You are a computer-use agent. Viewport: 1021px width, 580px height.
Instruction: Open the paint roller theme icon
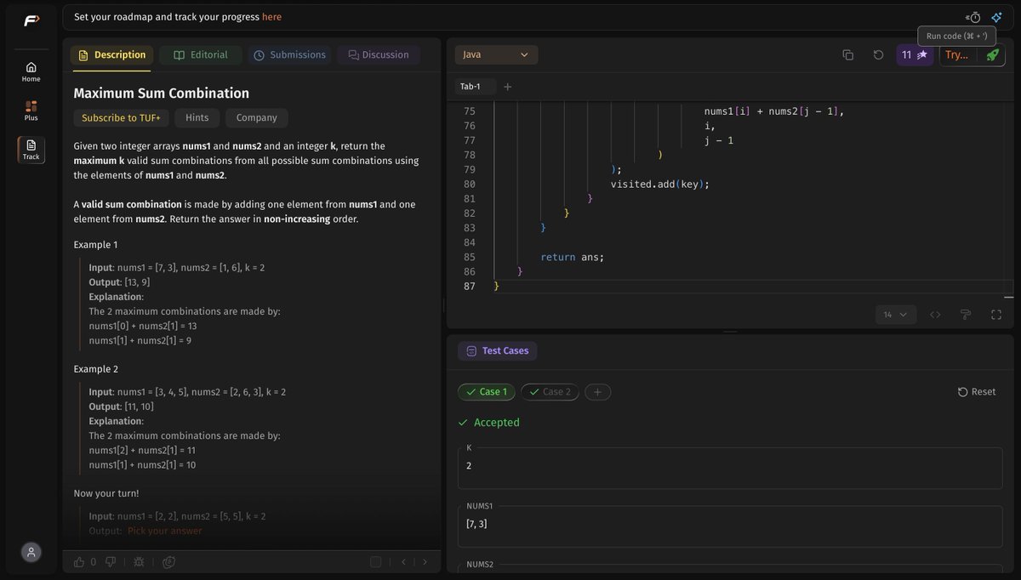pyautogui.click(x=966, y=315)
